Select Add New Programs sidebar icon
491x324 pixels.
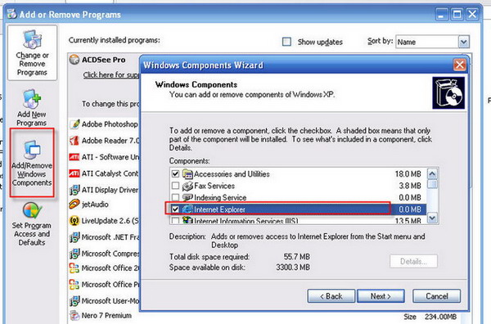32,99
